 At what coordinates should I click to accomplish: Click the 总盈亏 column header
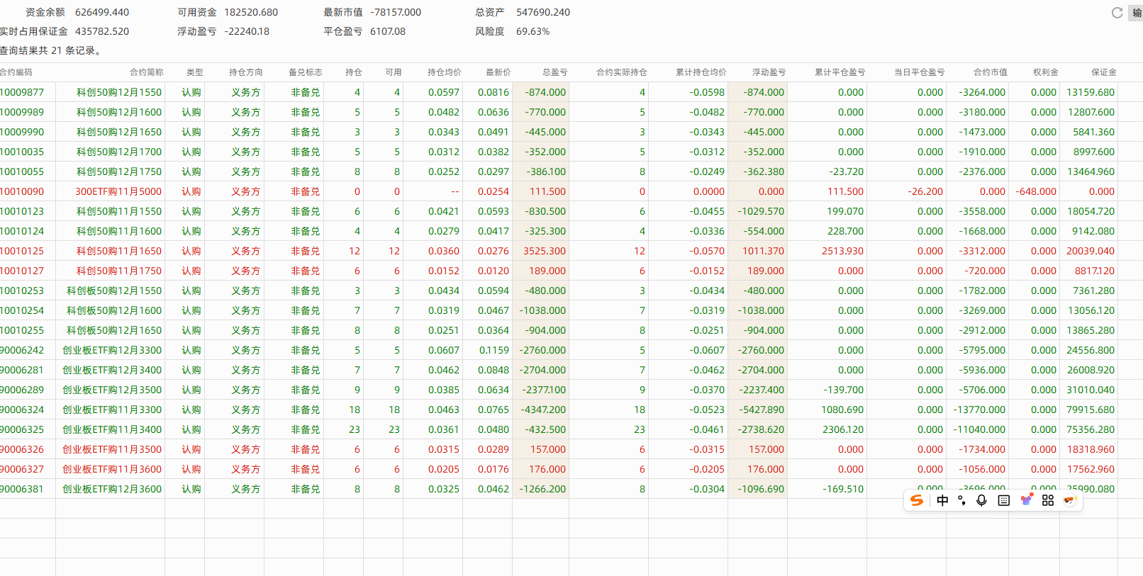pos(554,72)
